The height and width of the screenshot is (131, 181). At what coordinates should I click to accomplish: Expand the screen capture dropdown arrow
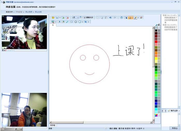pyautogui.click(x=56, y=22)
